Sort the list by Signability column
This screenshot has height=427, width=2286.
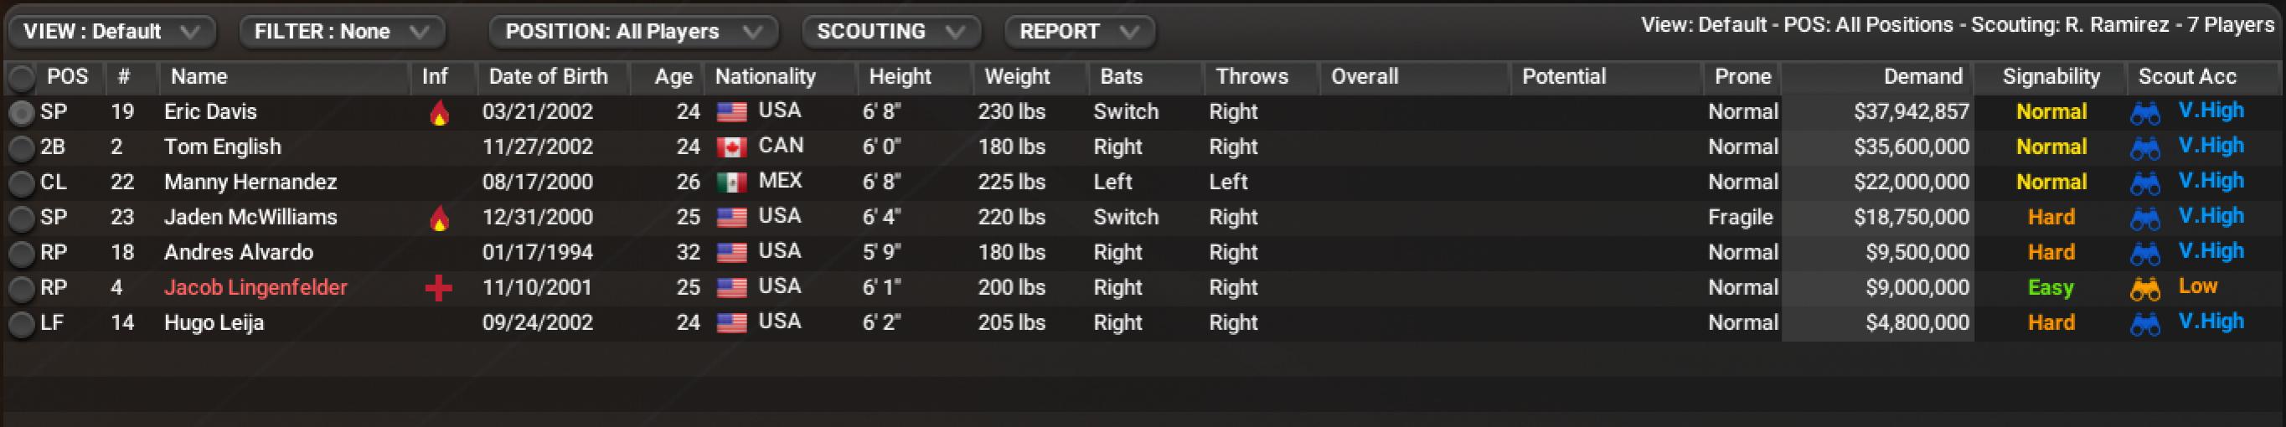coord(2051,77)
